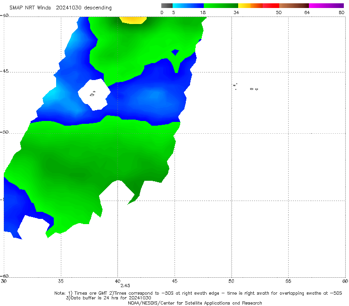Click the longitude axis label 55
The height and width of the screenshot is (306, 349).
click(288, 281)
